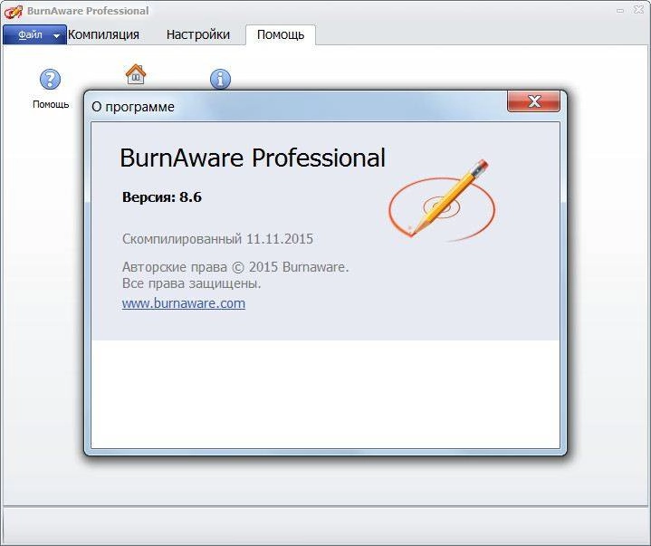651x546 pixels.
Task: Minimize the BurnAware main window
Action: click(x=620, y=11)
